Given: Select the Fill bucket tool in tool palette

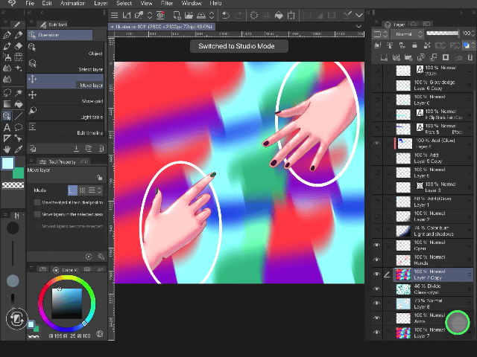Looking at the screenshot, I should [19, 104].
